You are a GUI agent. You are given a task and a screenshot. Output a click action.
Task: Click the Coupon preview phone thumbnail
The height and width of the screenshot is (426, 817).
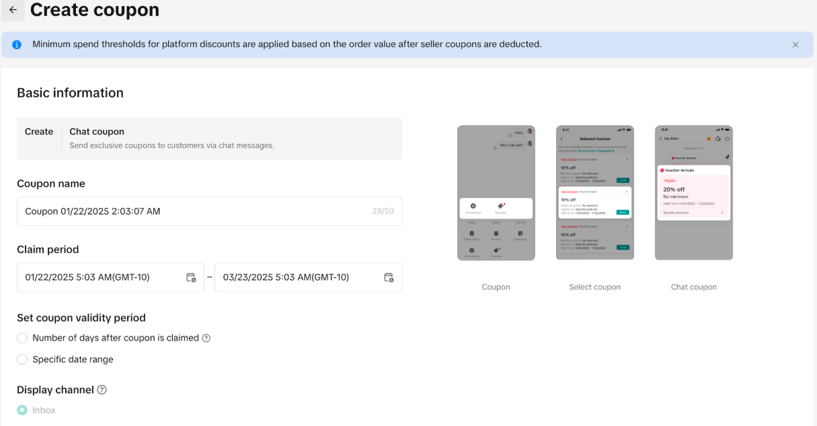(496, 192)
